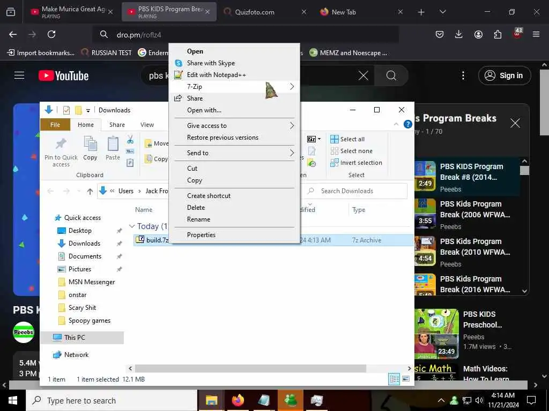Click the YouTube Sign in button
This screenshot has height=411, width=549.
505,75
